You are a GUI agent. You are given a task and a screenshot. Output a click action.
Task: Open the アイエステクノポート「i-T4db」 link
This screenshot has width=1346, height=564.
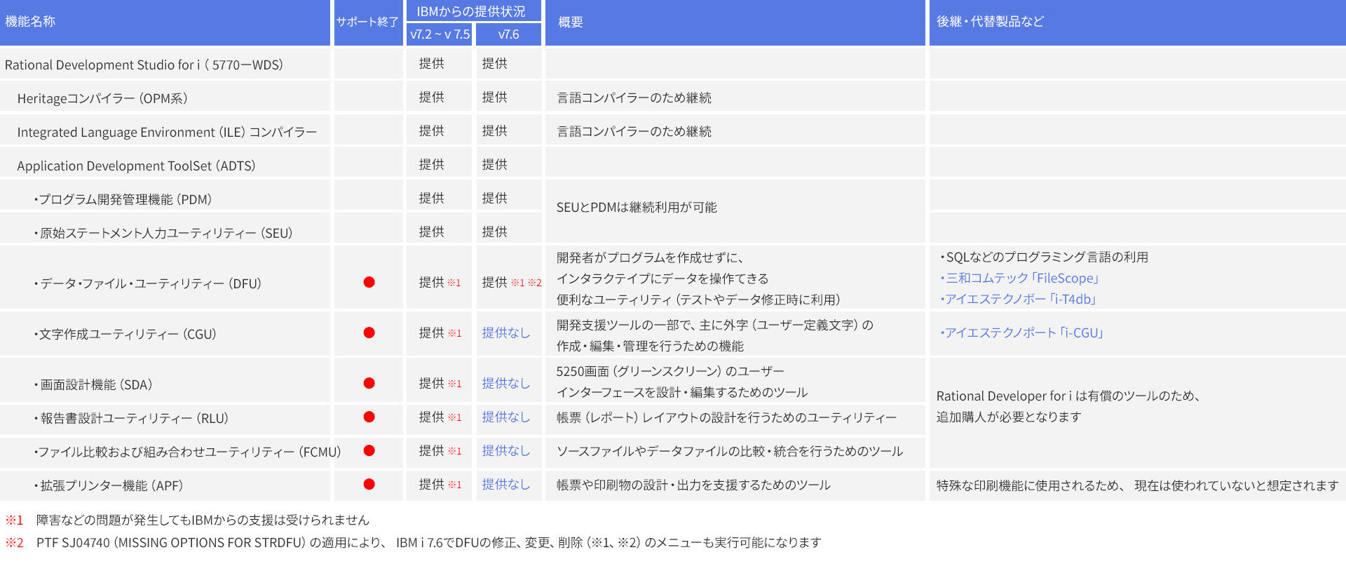pyautogui.click(x=1019, y=299)
